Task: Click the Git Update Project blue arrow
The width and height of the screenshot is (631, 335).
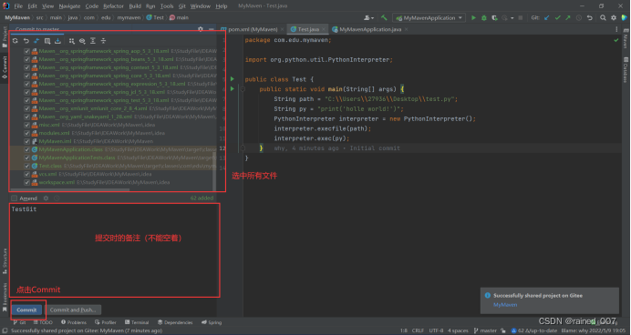Action: tap(546, 17)
